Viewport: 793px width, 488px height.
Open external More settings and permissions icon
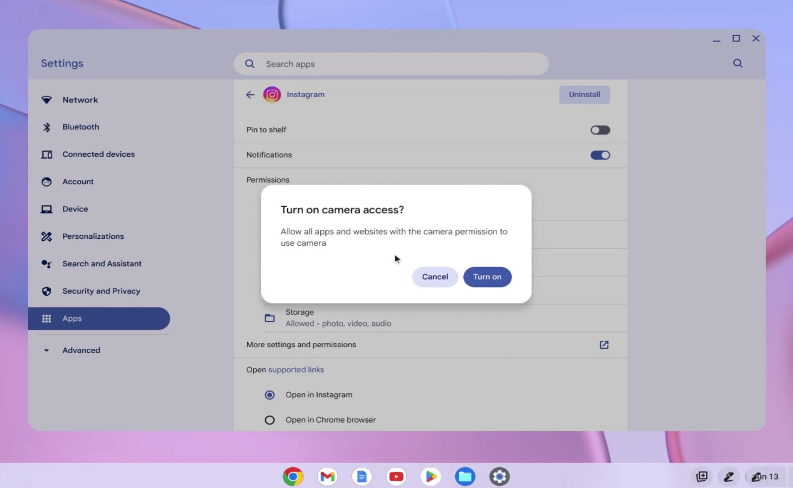point(604,345)
